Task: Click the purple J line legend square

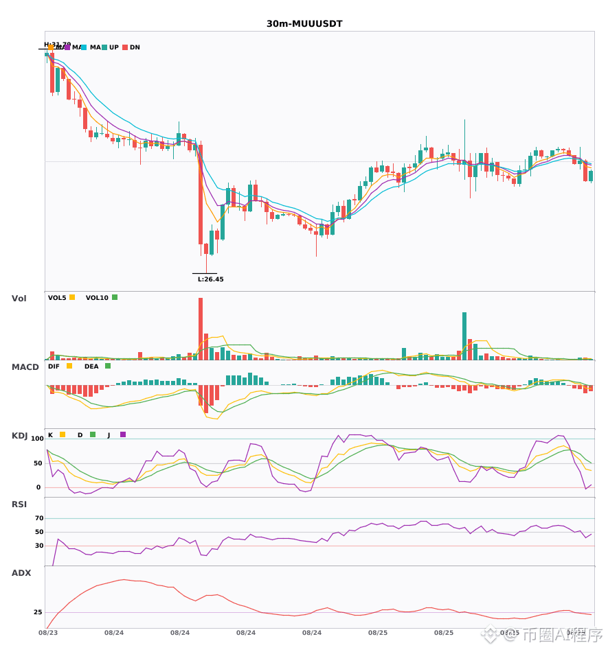Action: tap(123, 434)
